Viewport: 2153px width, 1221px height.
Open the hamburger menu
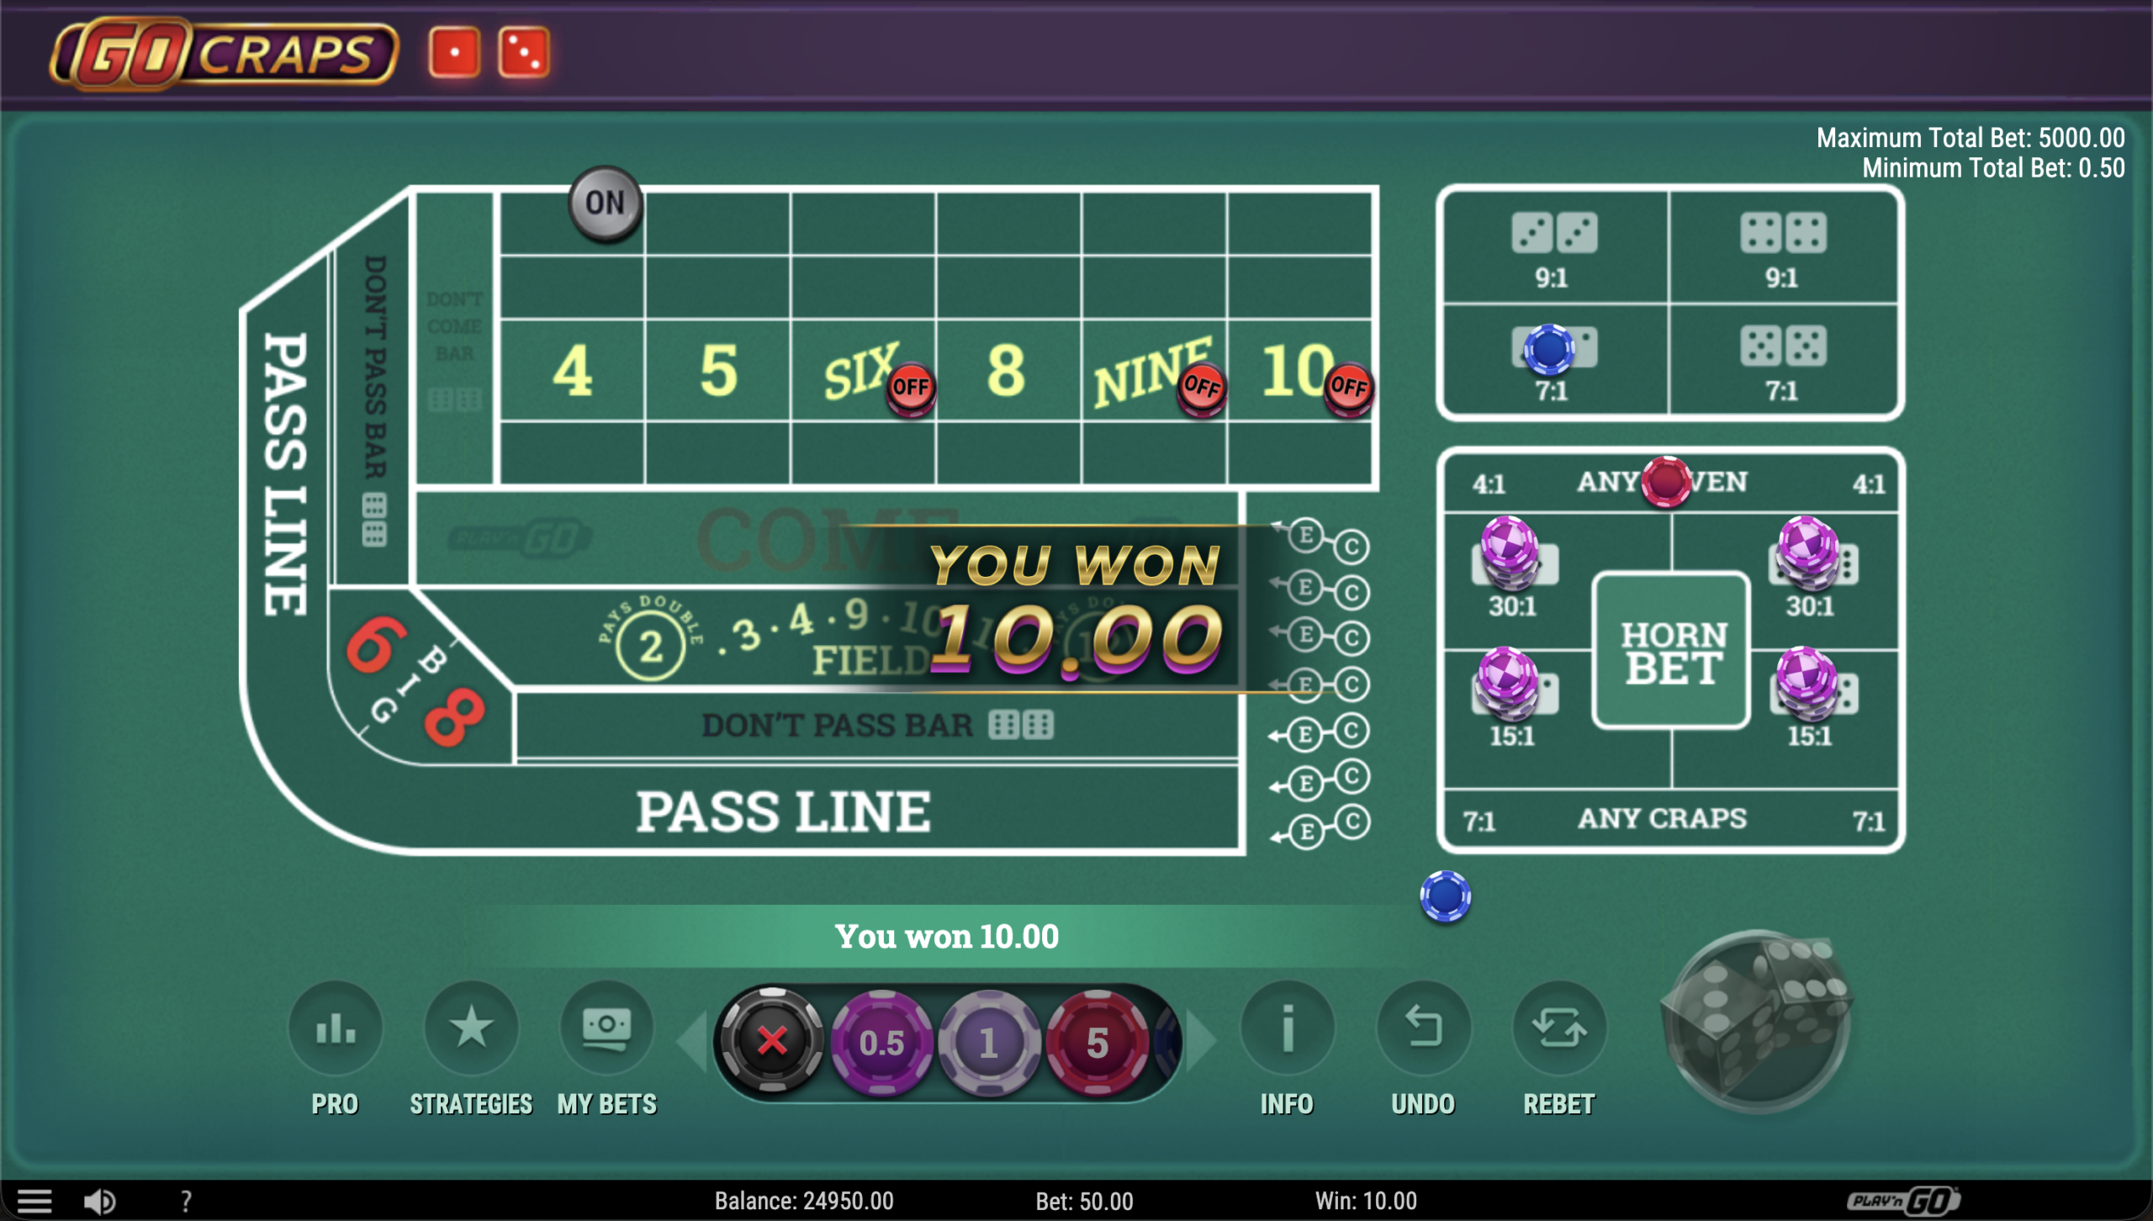[34, 1201]
